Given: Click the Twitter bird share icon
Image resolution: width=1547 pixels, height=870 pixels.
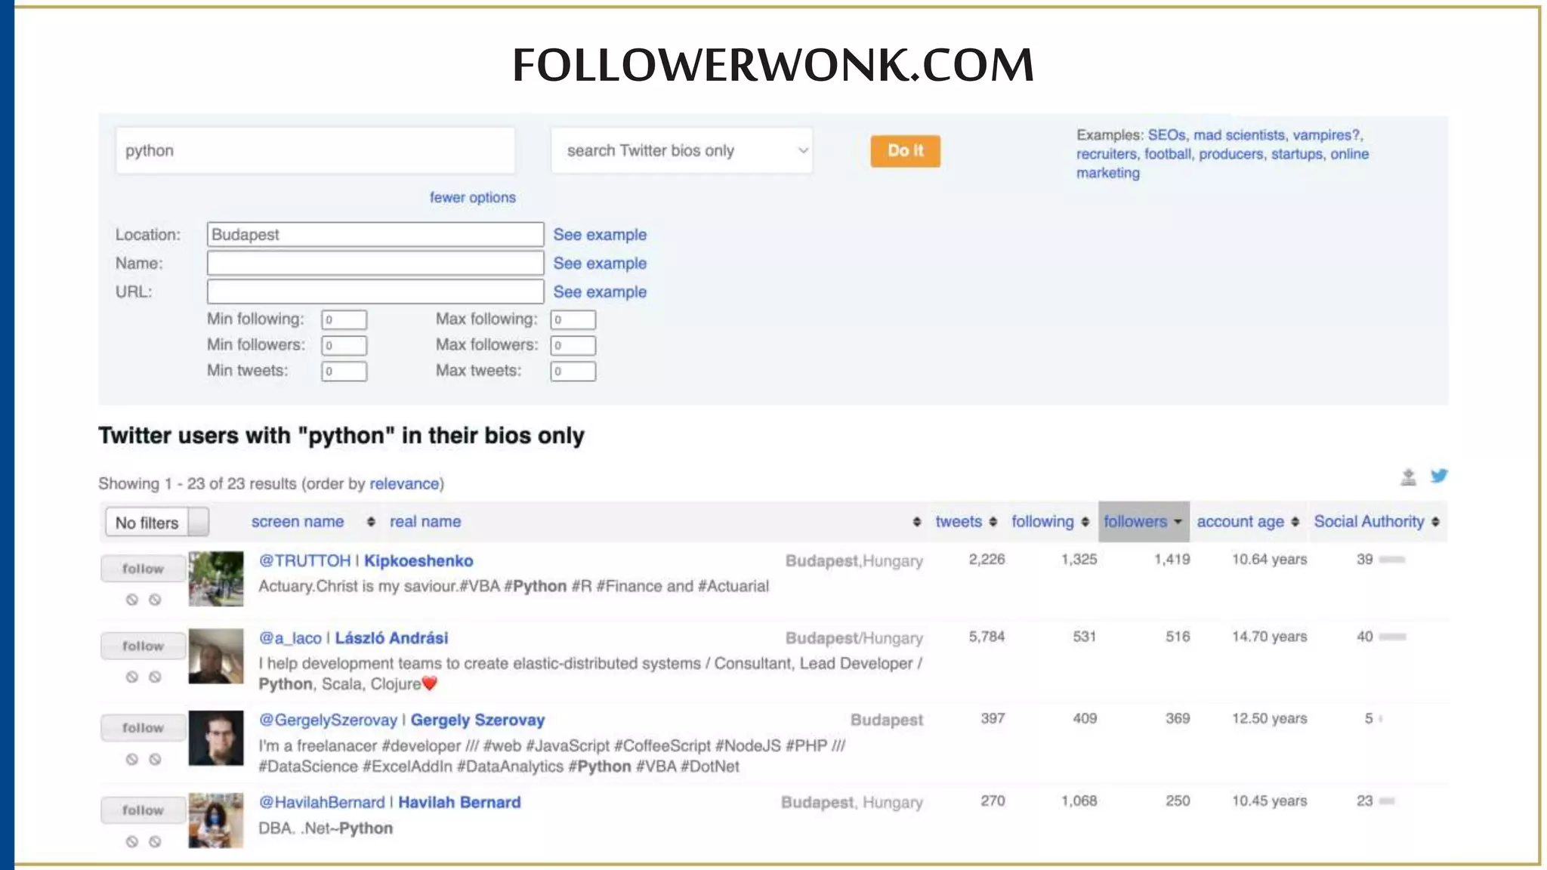Looking at the screenshot, I should [x=1439, y=476].
